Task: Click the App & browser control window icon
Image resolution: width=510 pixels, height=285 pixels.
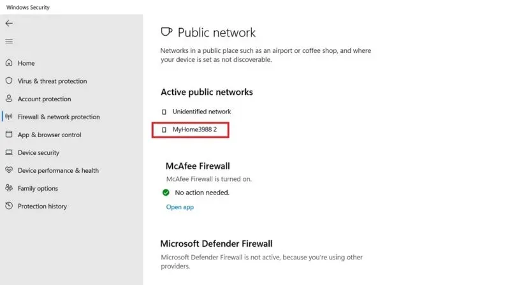Action: point(9,135)
